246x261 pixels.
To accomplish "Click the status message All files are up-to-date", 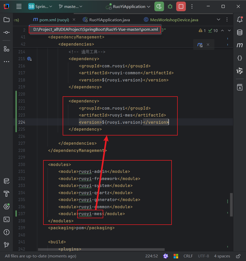I will pos(41,256).
